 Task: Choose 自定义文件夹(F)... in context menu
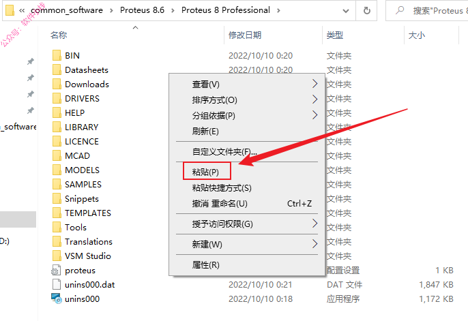[247, 152]
